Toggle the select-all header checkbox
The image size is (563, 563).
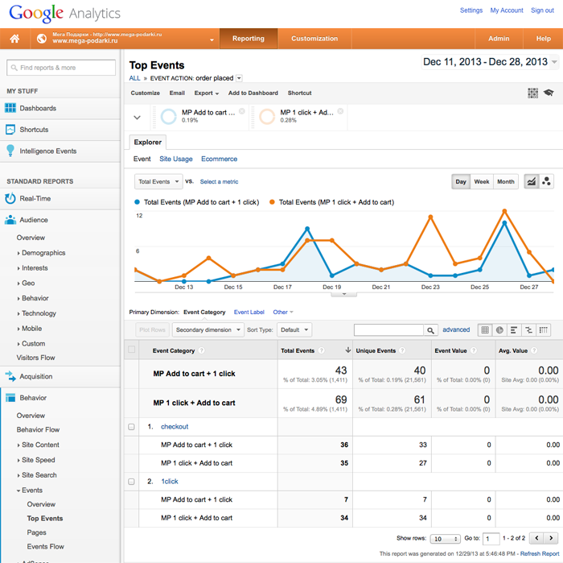(132, 350)
